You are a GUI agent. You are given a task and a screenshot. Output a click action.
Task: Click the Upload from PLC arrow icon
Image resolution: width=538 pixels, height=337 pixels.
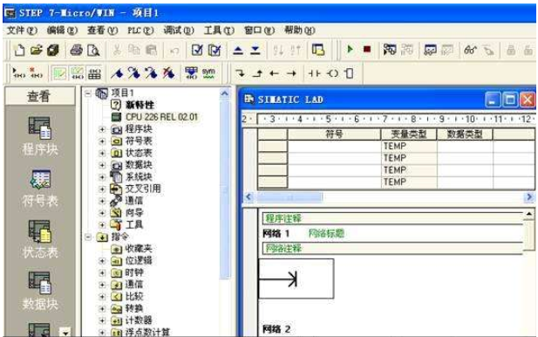[238, 50]
